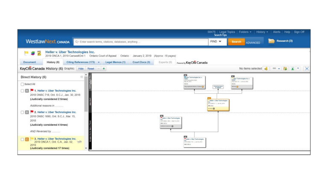This screenshot has width=328, height=184.
Task: Expand the History dropdown in top bar
Action: pos(262,32)
